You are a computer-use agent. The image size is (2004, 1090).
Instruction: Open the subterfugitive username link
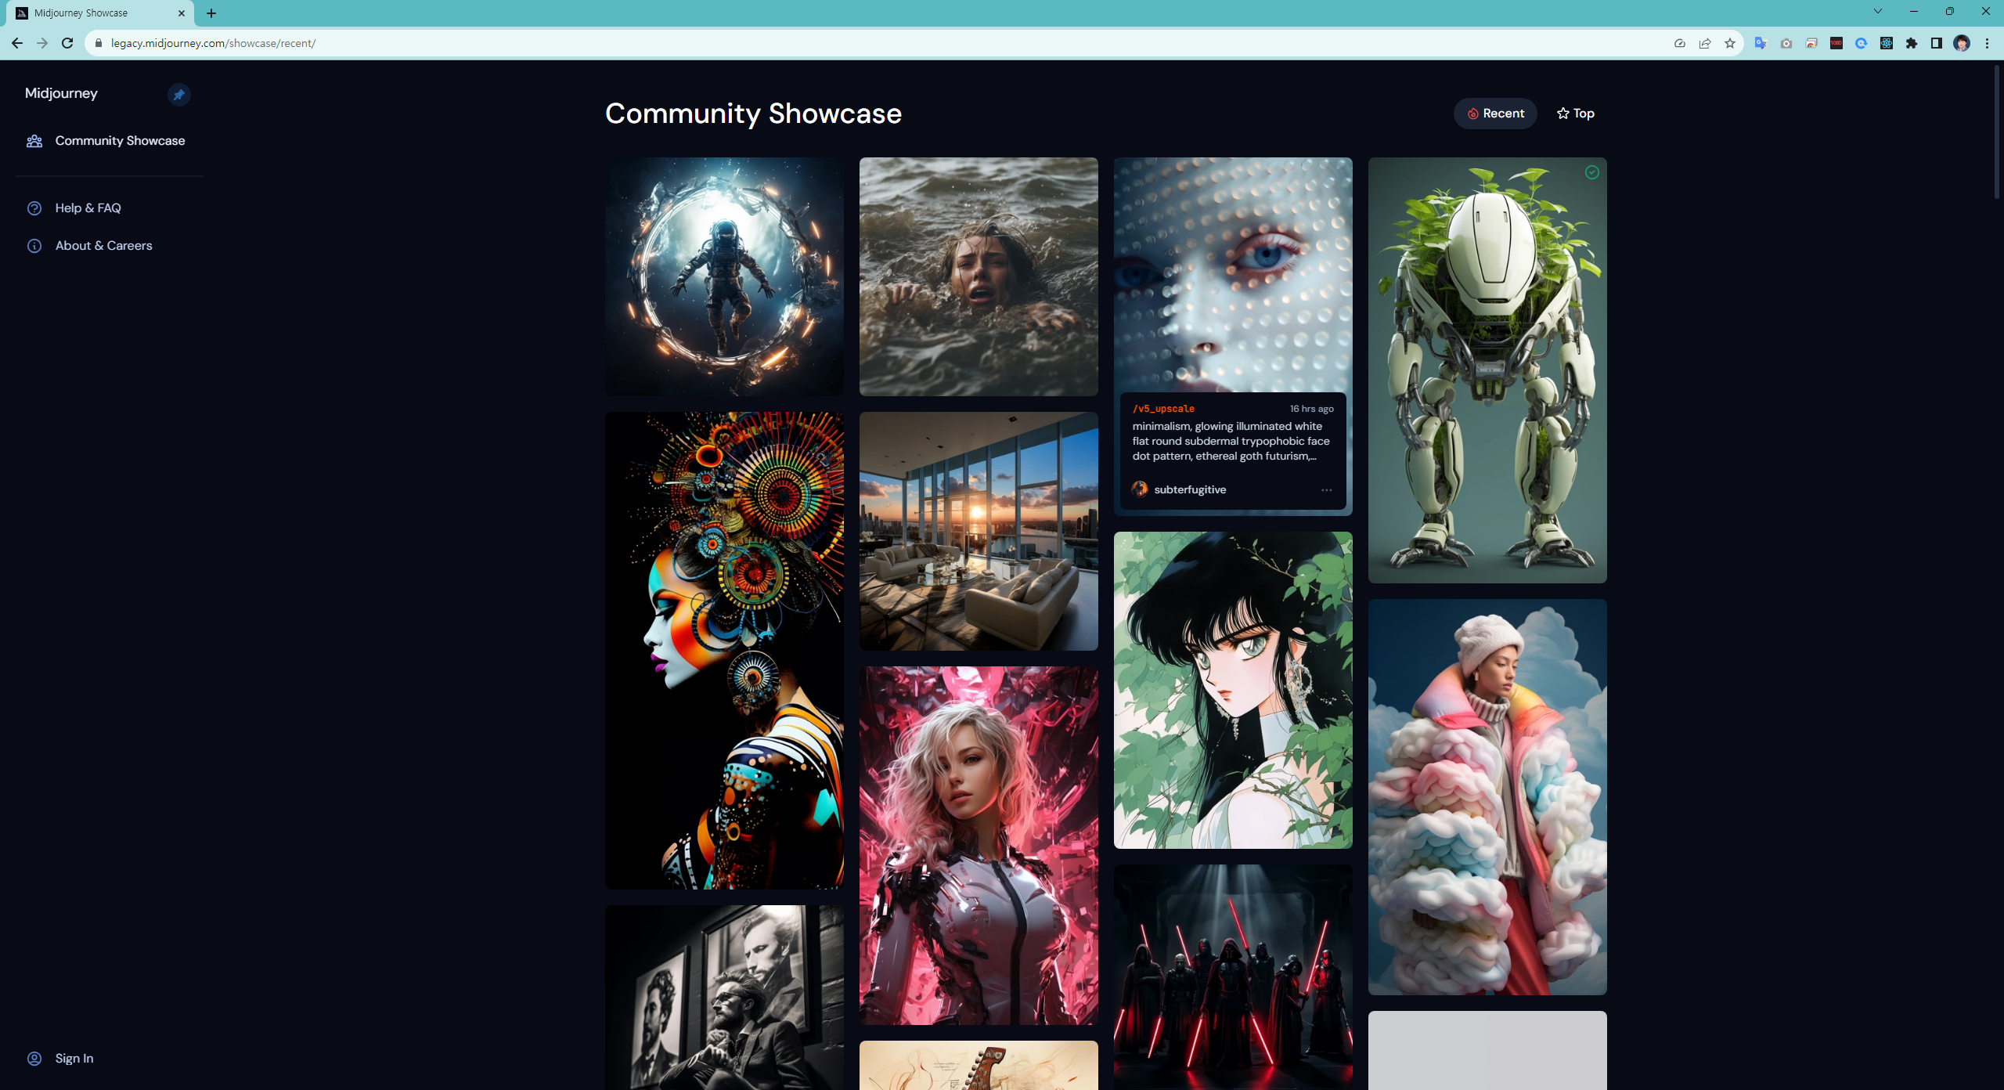point(1190,489)
